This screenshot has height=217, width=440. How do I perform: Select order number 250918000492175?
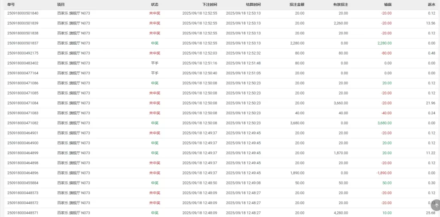[23, 53]
